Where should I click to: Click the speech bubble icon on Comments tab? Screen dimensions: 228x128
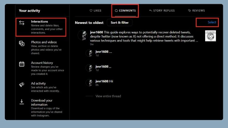116,11
